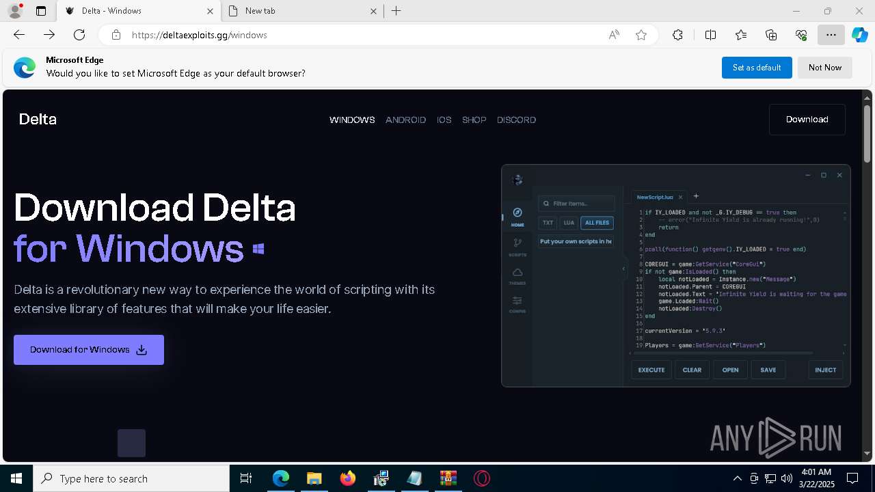Open the Extensions puzzle icon

[x=677, y=35]
